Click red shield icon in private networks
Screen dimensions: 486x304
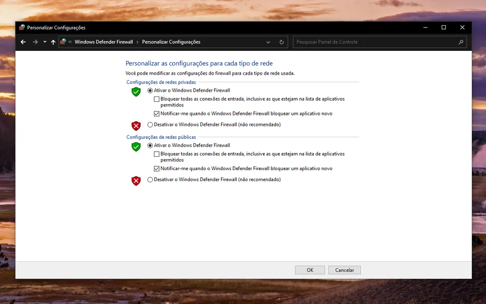point(136,125)
